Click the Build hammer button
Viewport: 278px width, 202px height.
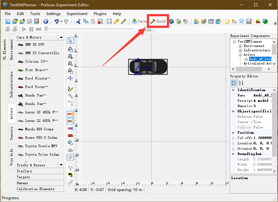[158, 21]
